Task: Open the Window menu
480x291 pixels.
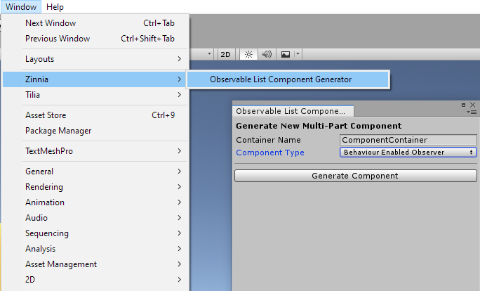Action: 21,7
